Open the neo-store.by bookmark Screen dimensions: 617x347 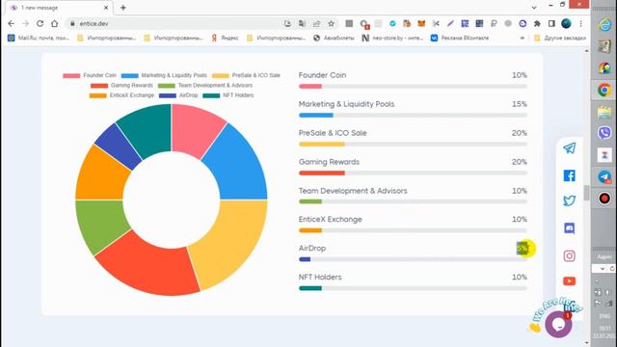[x=392, y=39]
